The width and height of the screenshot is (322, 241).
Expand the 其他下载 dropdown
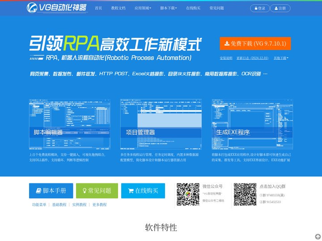281,58
